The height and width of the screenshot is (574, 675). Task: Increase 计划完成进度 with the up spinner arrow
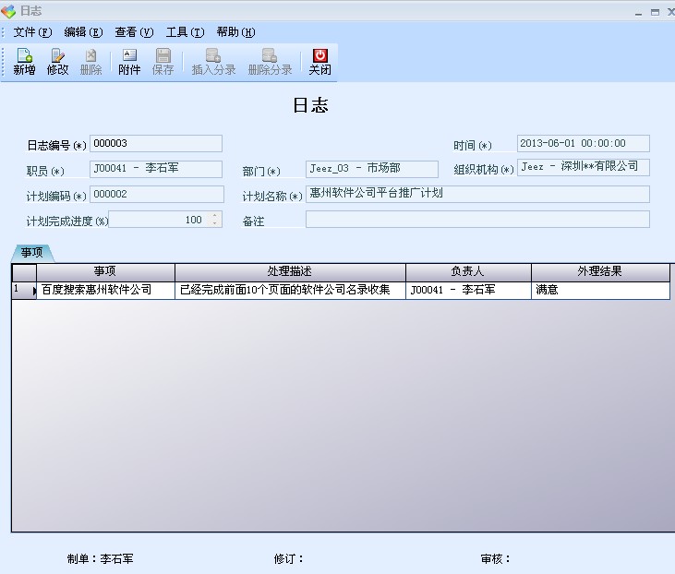[x=215, y=216]
